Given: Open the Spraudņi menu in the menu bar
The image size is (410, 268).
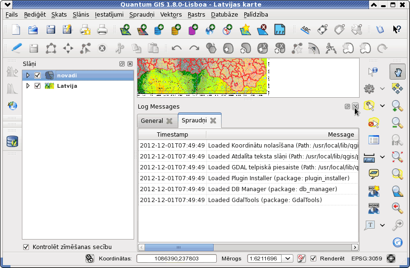Looking at the screenshot, I should coord(142,15).
